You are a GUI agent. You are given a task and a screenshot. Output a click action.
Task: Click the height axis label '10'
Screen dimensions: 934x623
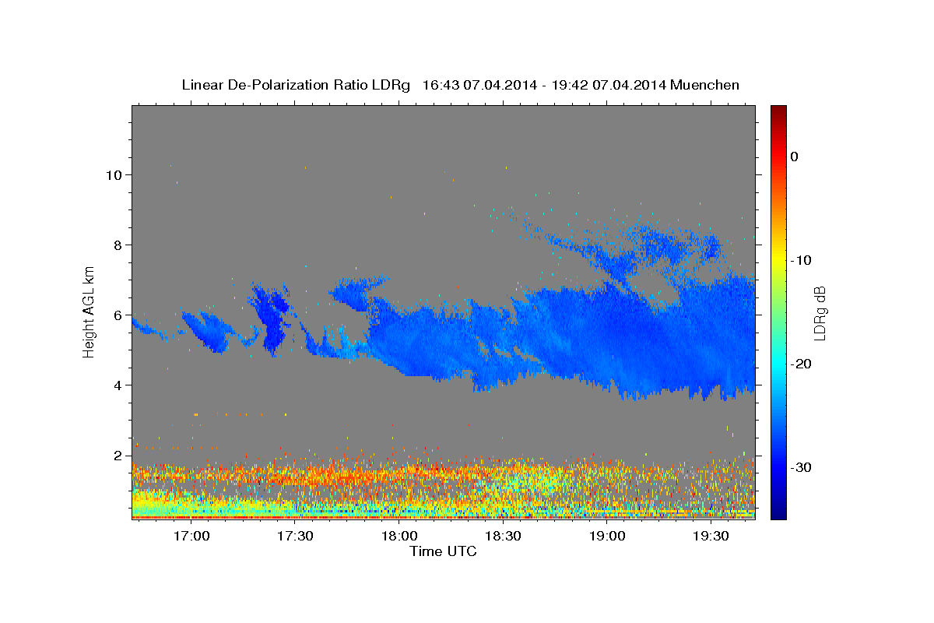coord(114,174)
